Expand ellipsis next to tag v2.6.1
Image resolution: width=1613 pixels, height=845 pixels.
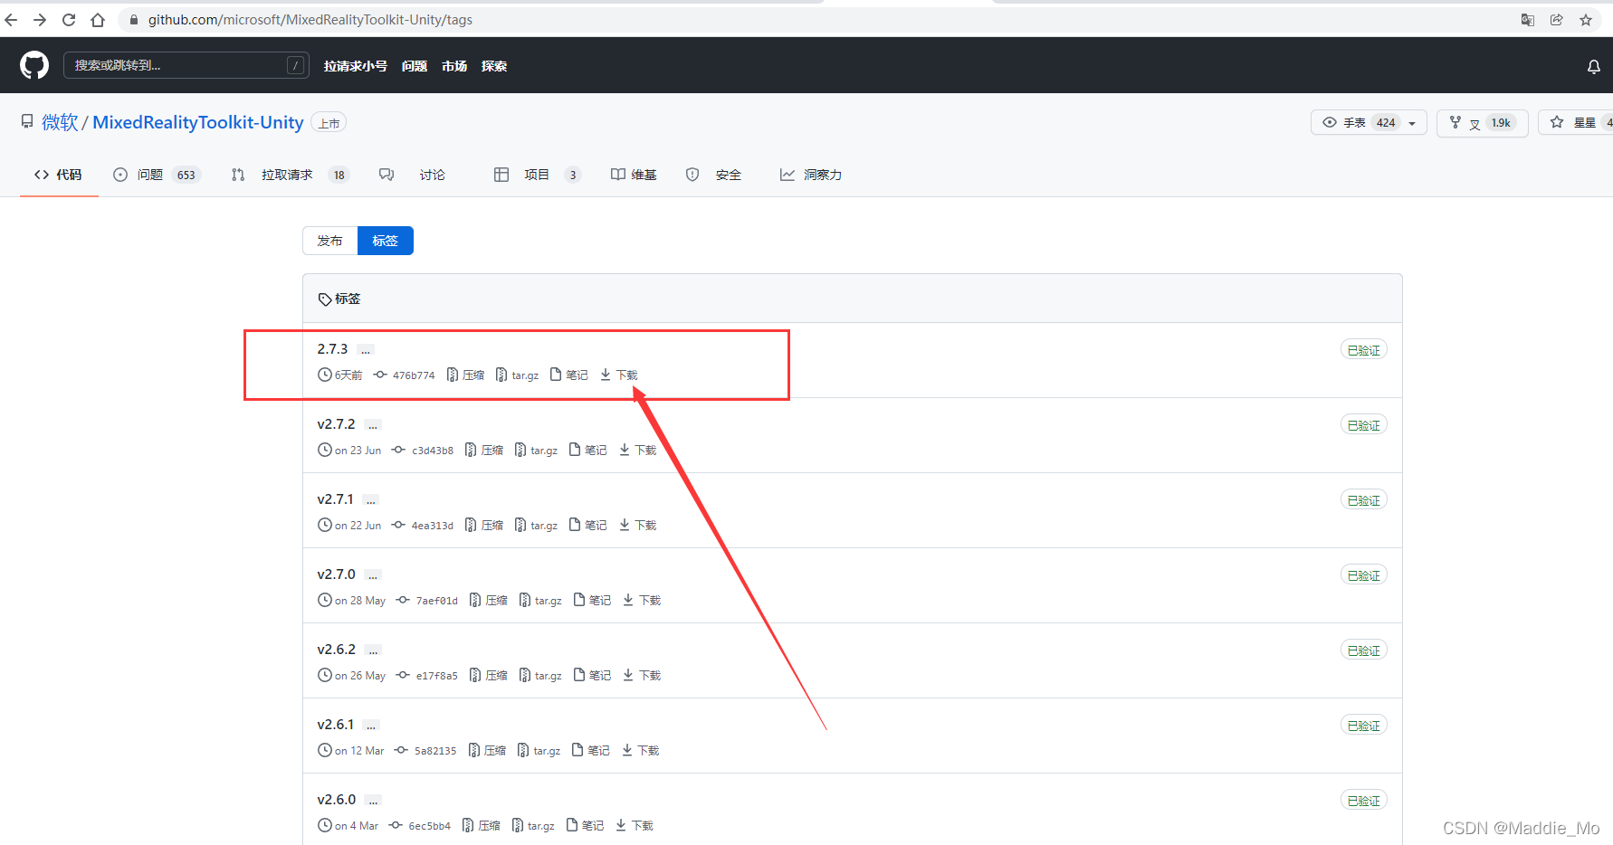(x=371, y=726)
